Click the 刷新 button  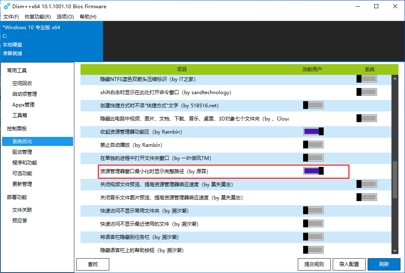point(384,264)
